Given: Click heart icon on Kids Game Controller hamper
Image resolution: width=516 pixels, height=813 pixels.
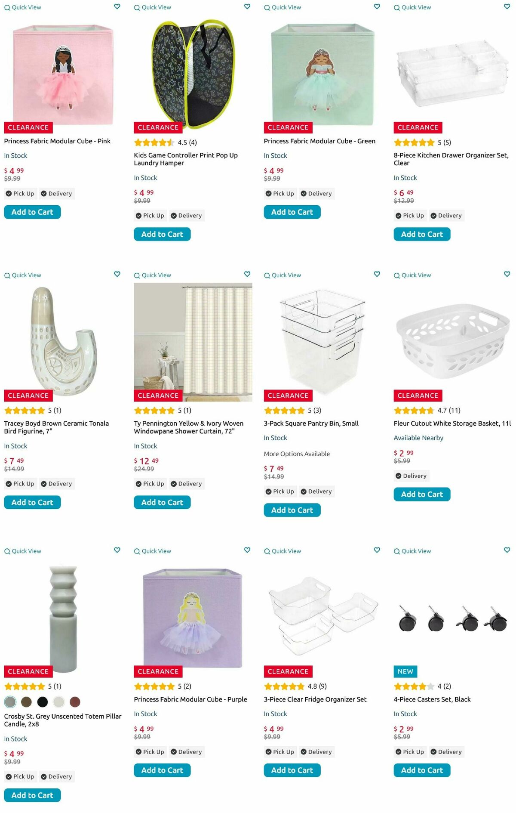Looking at the screenshot, I should pos(247,6).
